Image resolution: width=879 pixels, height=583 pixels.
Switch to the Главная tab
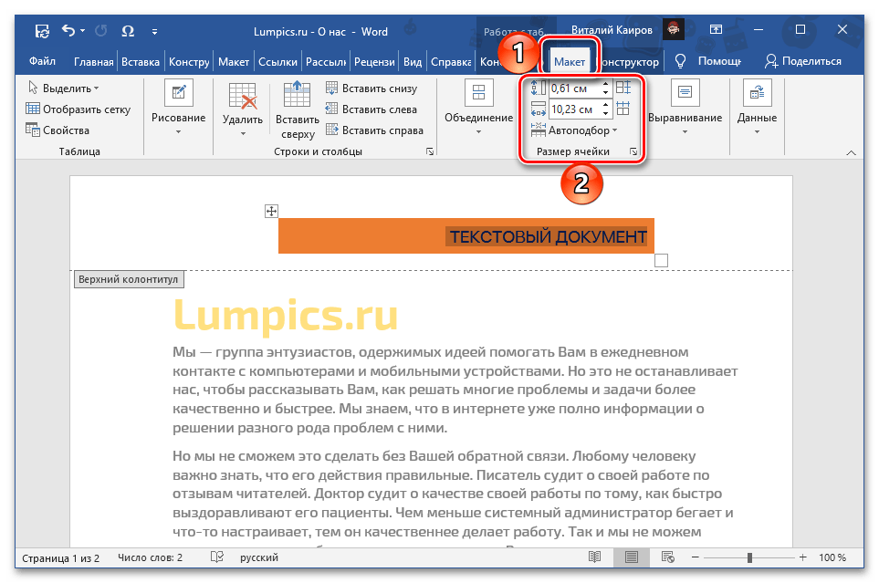(x=94, y=62)
